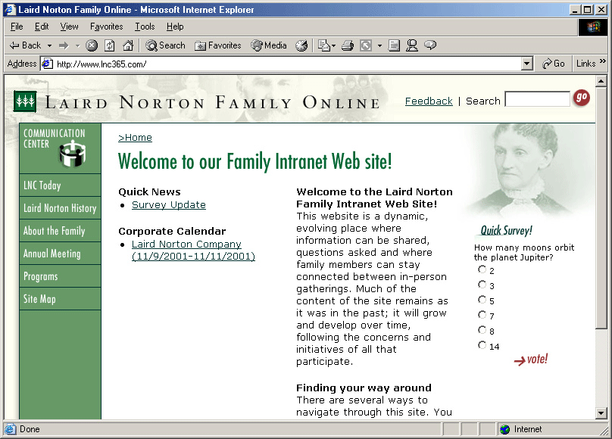Submit the survey with vote!
The width and height of the screenshot is (612, 439).
coord(531,360)
